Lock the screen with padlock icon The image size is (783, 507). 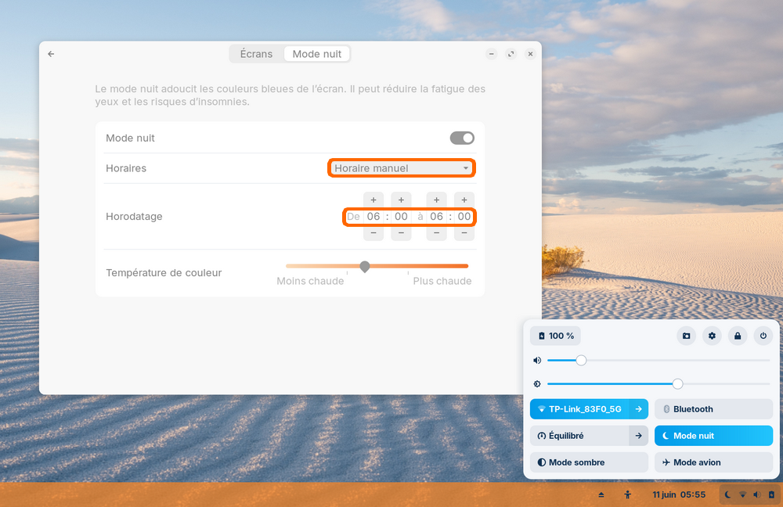click(x=737, y=336)
